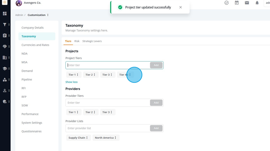The image size is (270, 151).
Task: Open the mail envelope icon
Action: 247,3
